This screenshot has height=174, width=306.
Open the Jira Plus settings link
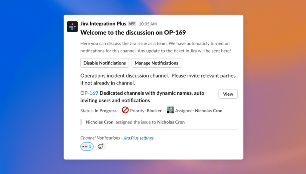138,138
